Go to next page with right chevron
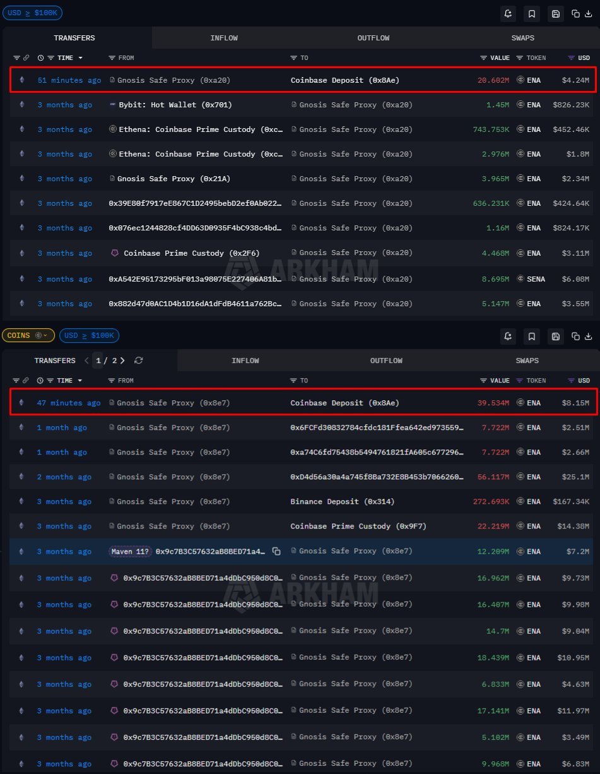The width and height of the screenshot is (600, 774). pos(122,360)
